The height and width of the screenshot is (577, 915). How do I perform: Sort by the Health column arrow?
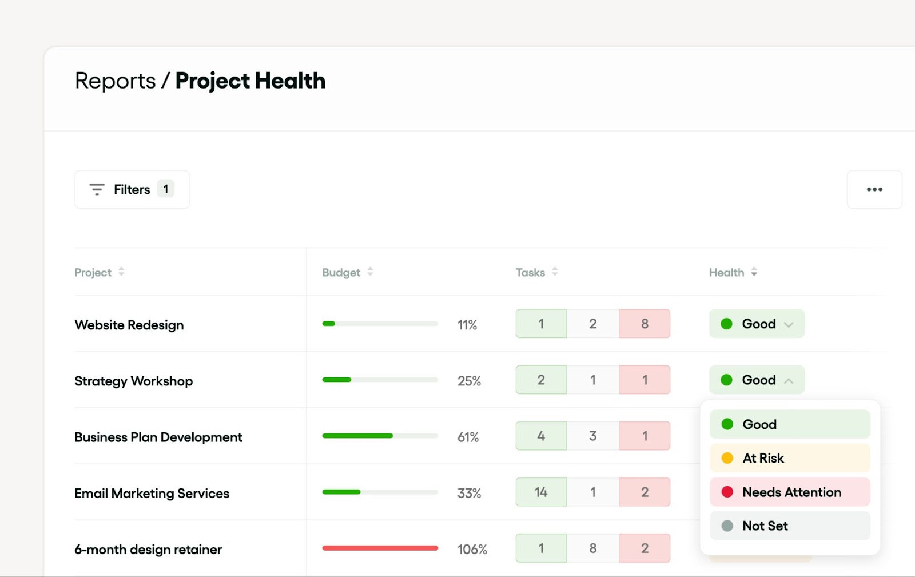point(754,272)
